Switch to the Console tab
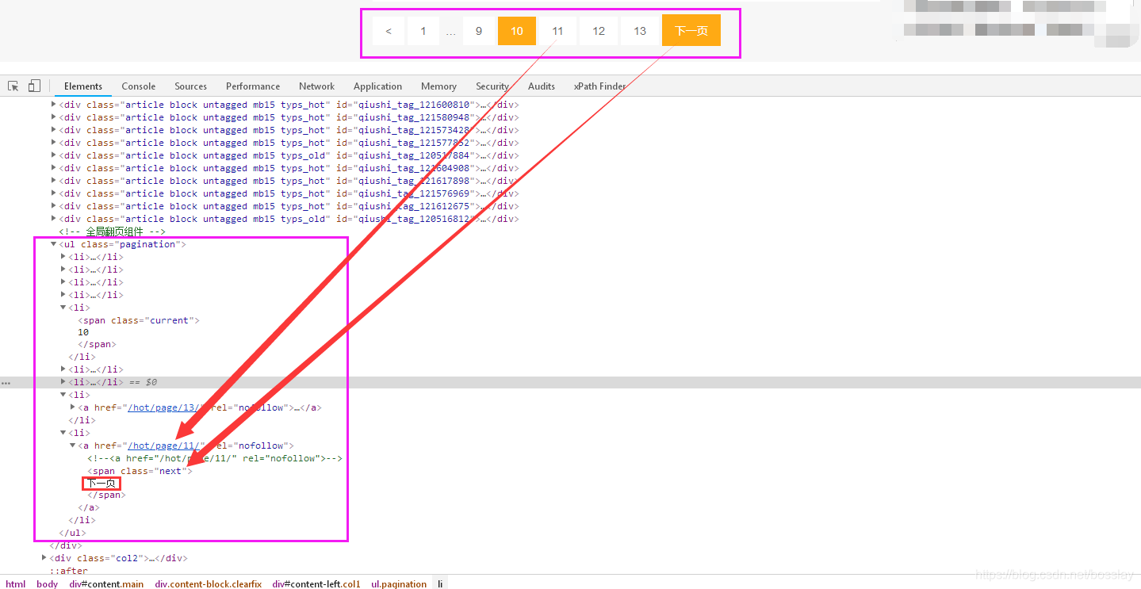 139,86
